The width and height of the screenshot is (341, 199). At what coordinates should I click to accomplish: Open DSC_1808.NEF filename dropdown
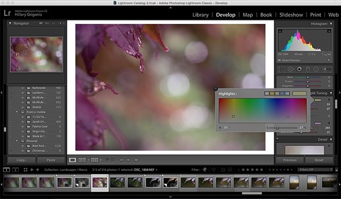[156, 170]
